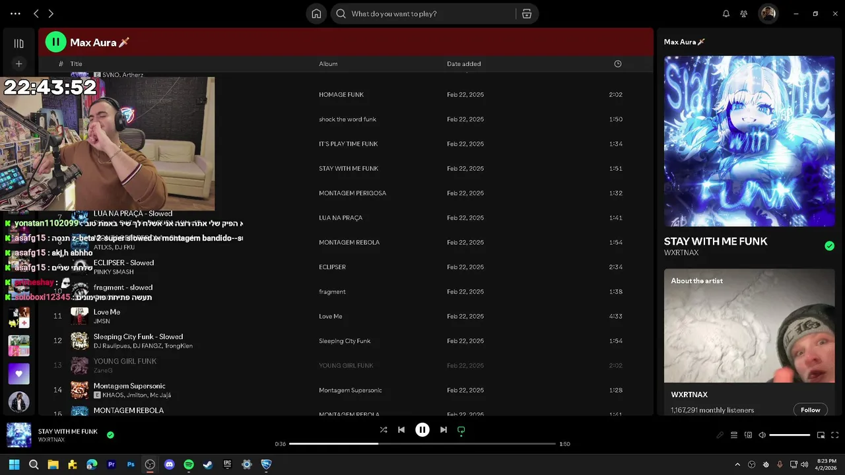This screenshot has width=845, height=475.
Task: Open the large STAY WITH ME FUNK cover art
Action: 749,141
